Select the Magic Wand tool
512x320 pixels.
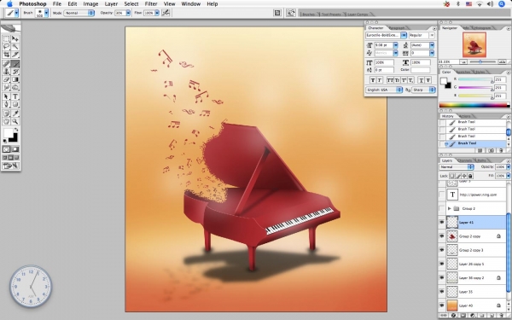tap(15, 47)
